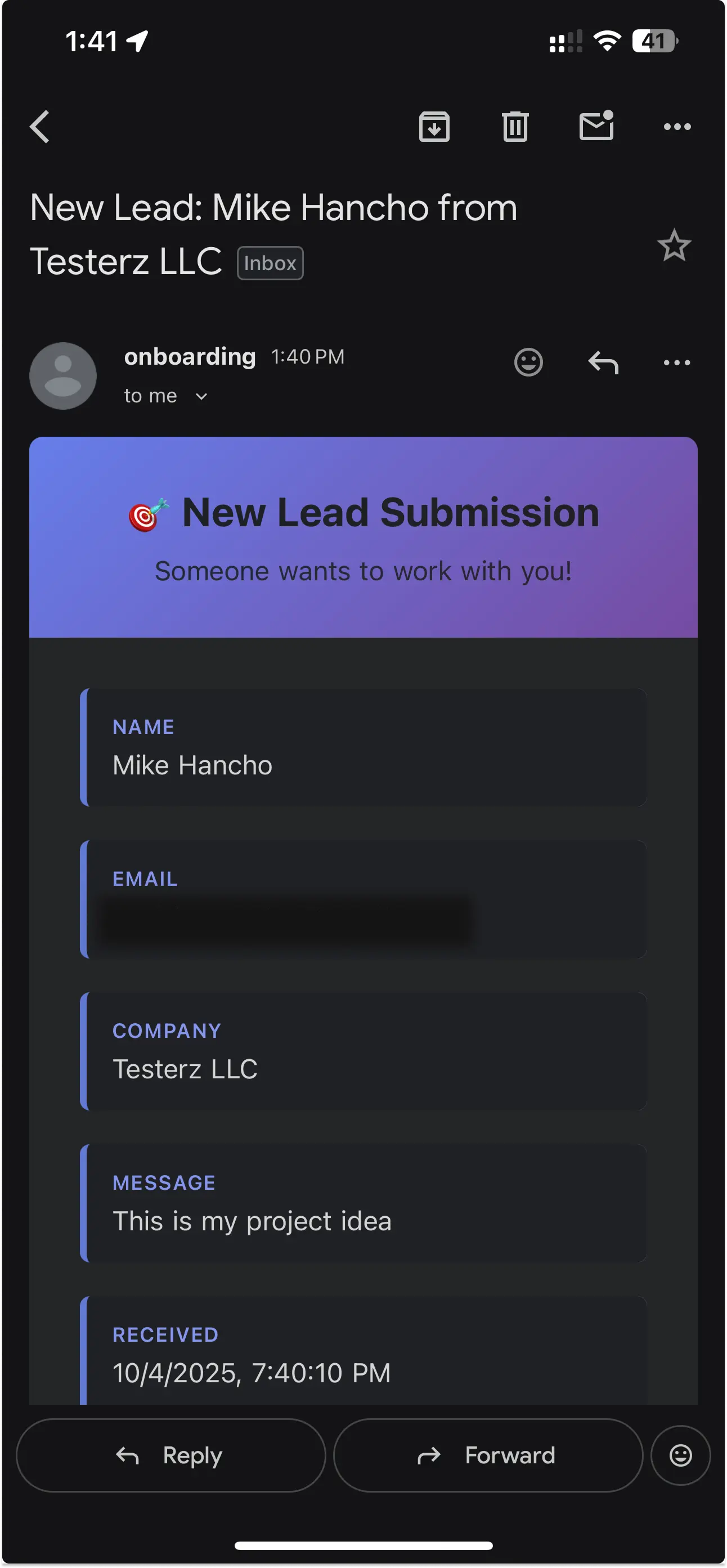Open message options next to sender
Screen dimensions: 727x1568
[x=676, y=363]
